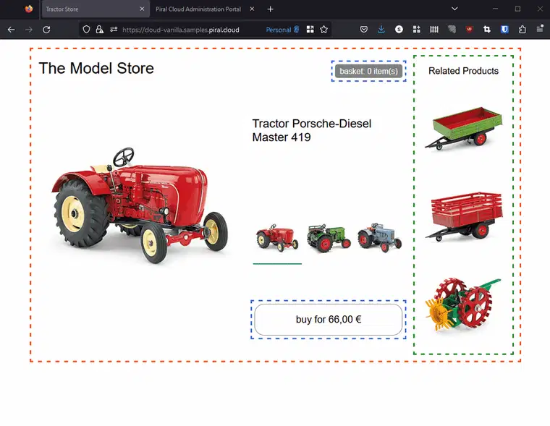Open the green trailer related product

464,128
